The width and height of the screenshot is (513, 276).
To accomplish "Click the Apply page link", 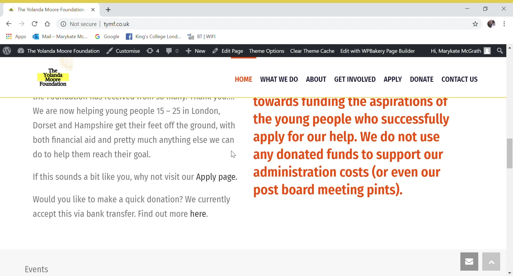I will pos(216,177).
